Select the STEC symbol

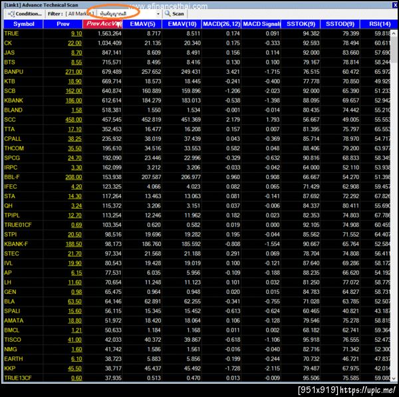pos(11,254)
